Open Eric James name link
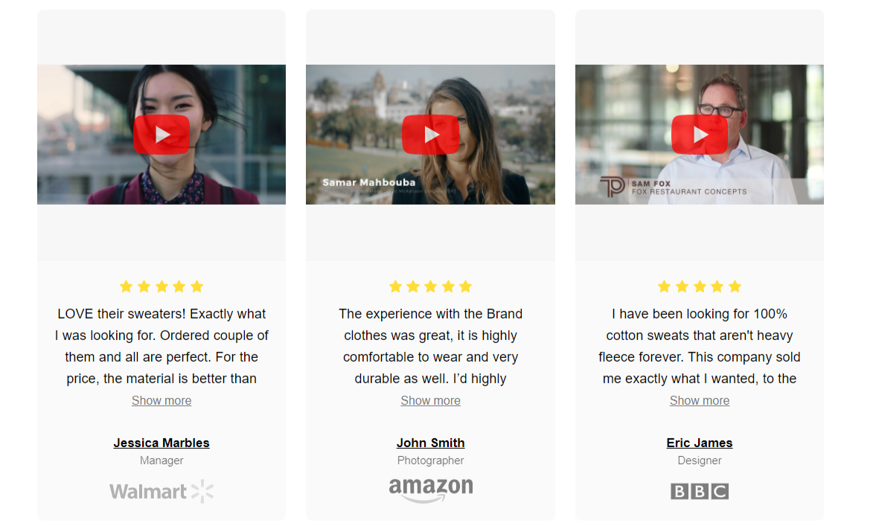The height and width of the screenshot is (532, 876). (700, 443)
